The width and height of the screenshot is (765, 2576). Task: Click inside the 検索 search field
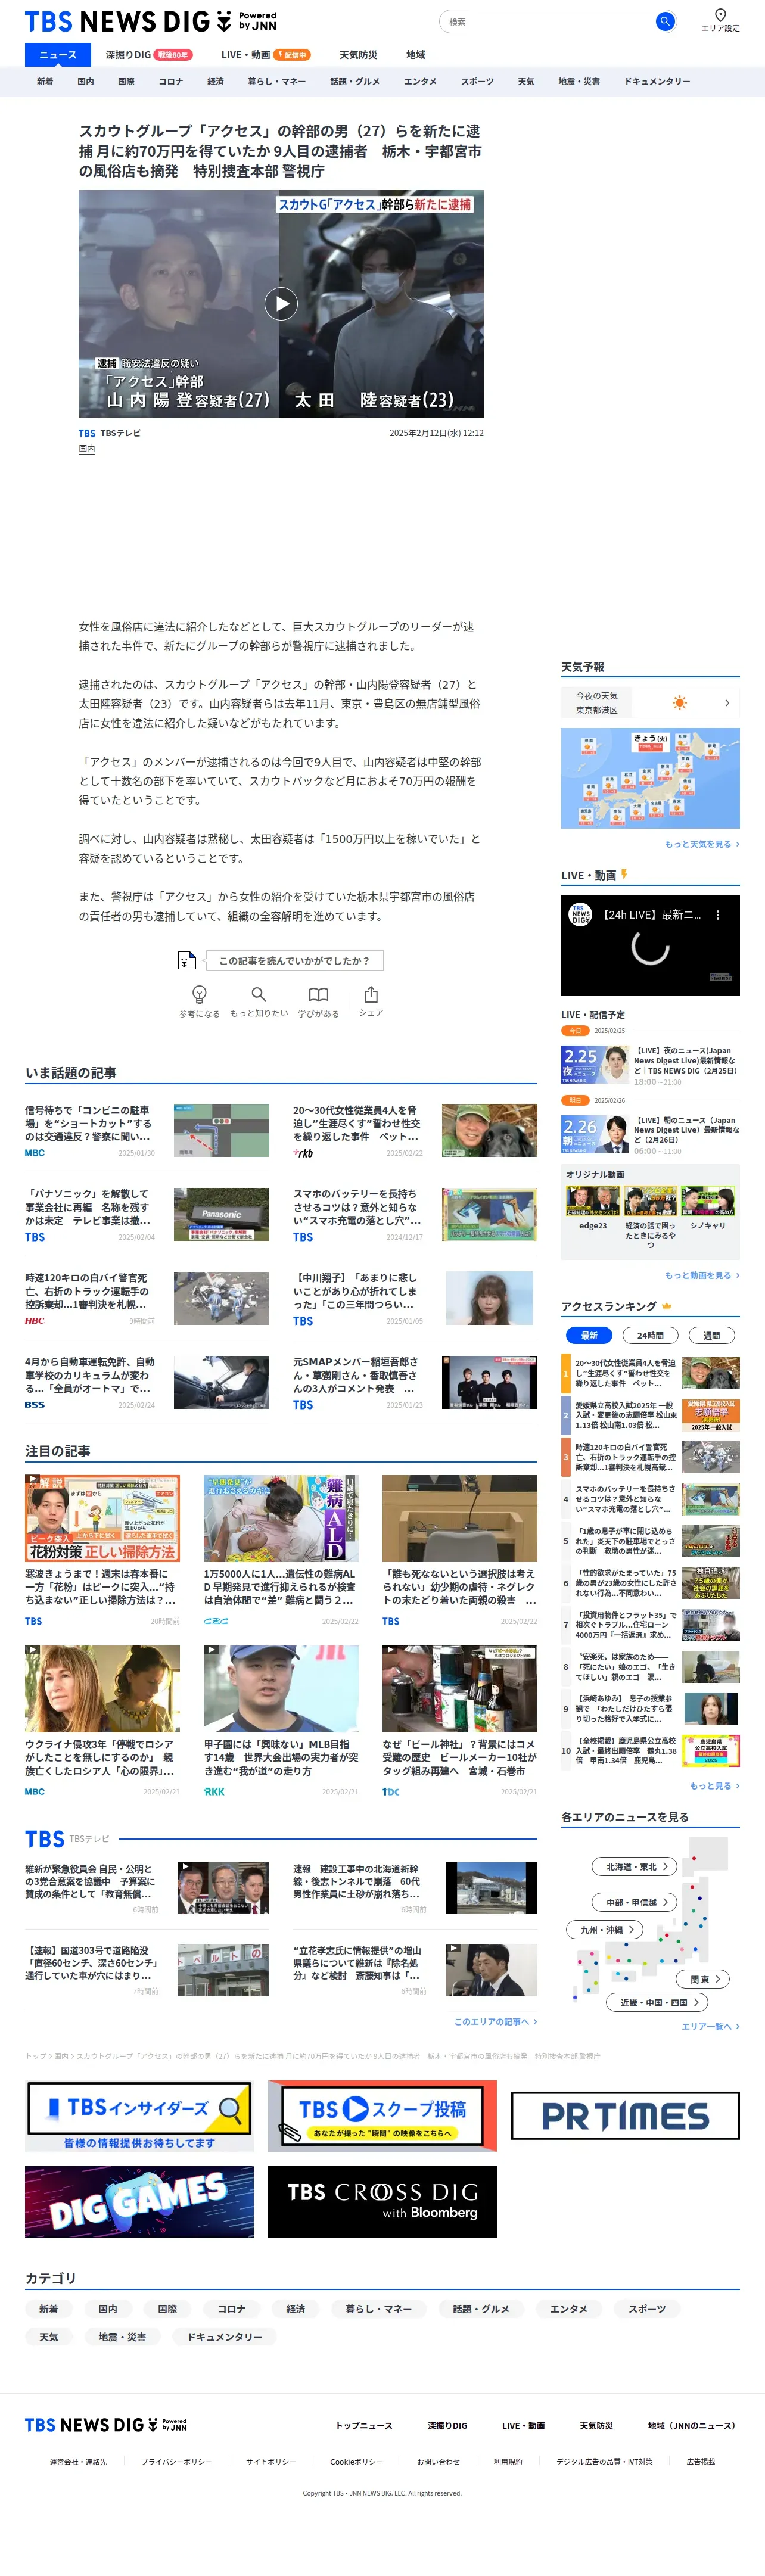coord(548,21)
